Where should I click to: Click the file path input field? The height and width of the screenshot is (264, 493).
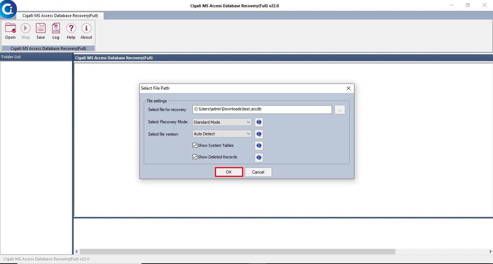tap(262, 109)
